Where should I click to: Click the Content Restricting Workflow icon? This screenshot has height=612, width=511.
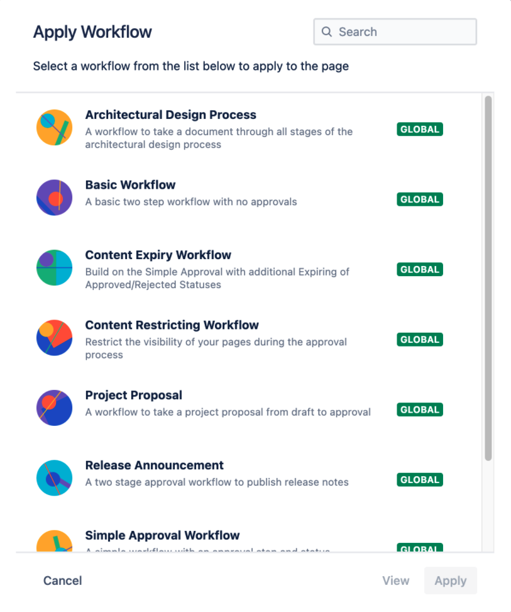point(54,338)
